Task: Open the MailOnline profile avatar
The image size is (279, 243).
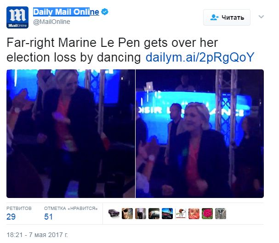Action: [x=17, y=17]
